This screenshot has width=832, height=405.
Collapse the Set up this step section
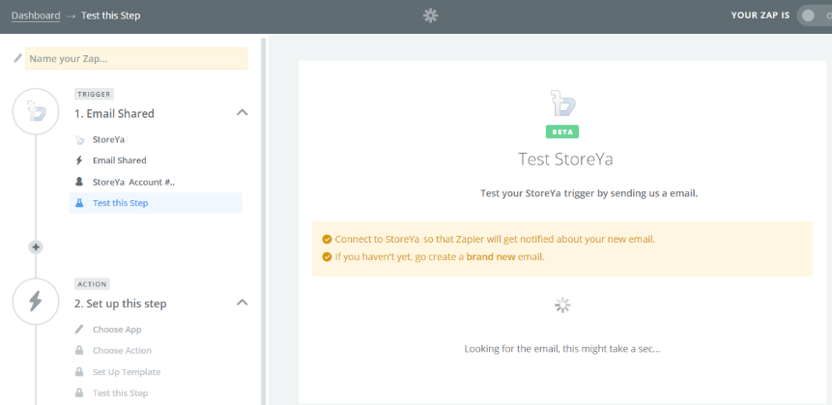pyautogui.click(x=242, y=303)
